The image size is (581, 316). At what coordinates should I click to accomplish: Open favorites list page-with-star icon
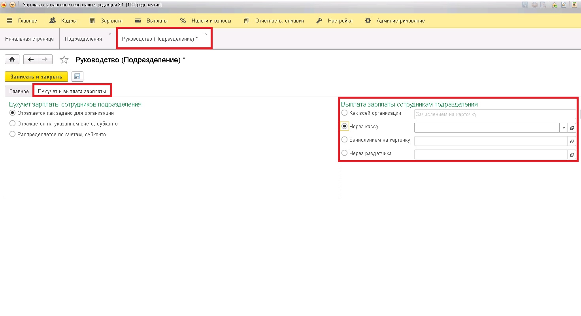(x=564, y=5)
